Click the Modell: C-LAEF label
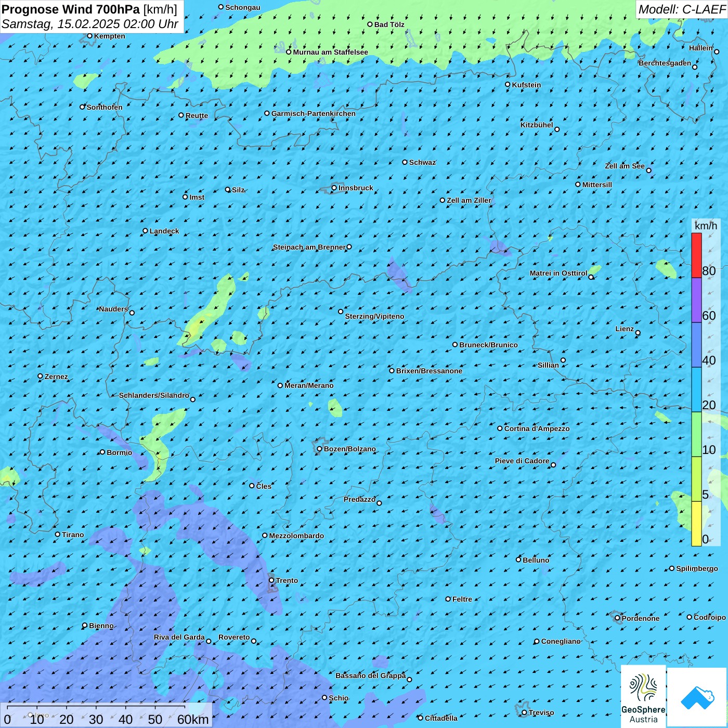Viewport: 728px width, 728px height. point(682,9)
